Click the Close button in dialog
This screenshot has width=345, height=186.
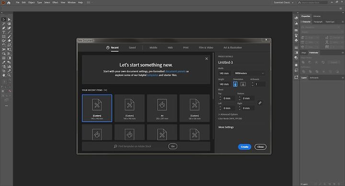pyautogui.click(x=261, y=147)
